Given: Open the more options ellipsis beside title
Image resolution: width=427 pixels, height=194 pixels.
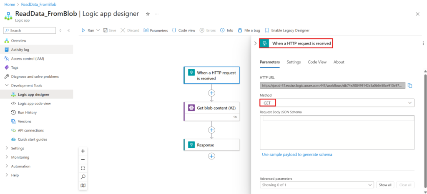Looking at the screenshot, I should point(157,14).
